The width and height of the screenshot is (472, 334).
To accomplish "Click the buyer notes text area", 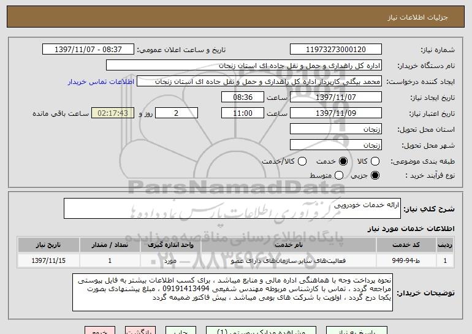I will pyautogui.click(x=232, y=292).
